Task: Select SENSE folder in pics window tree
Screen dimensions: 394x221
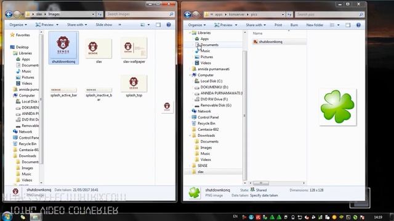Action: [199, 166]
